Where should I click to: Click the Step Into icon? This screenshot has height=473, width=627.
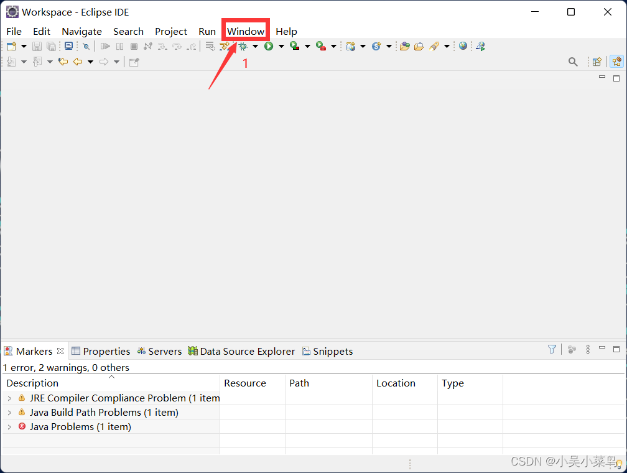(162, 47)
